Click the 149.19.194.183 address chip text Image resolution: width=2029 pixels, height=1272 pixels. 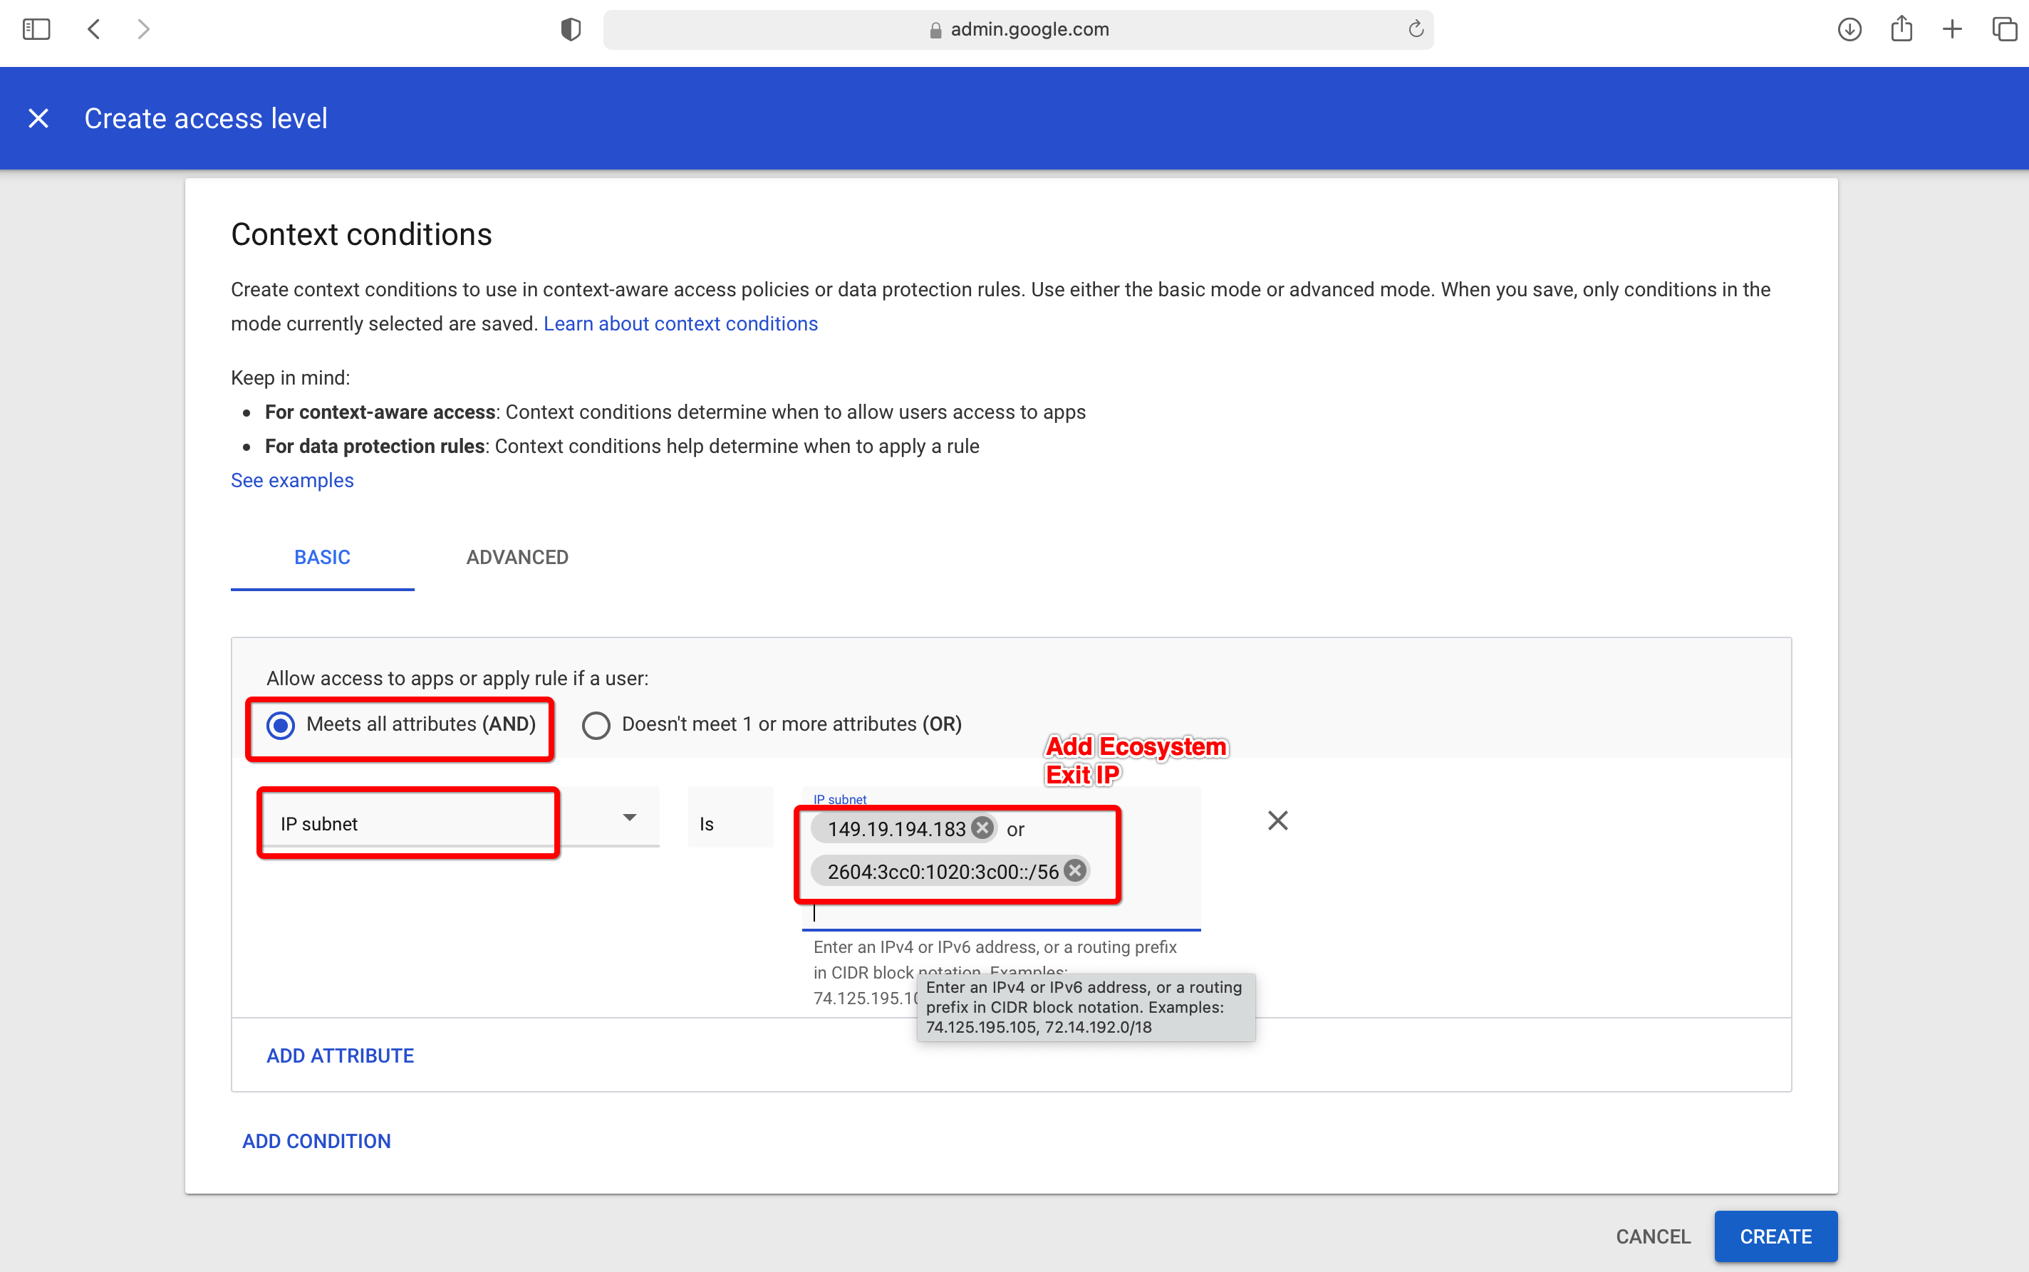pyautogui.click(x=896, y=828)
